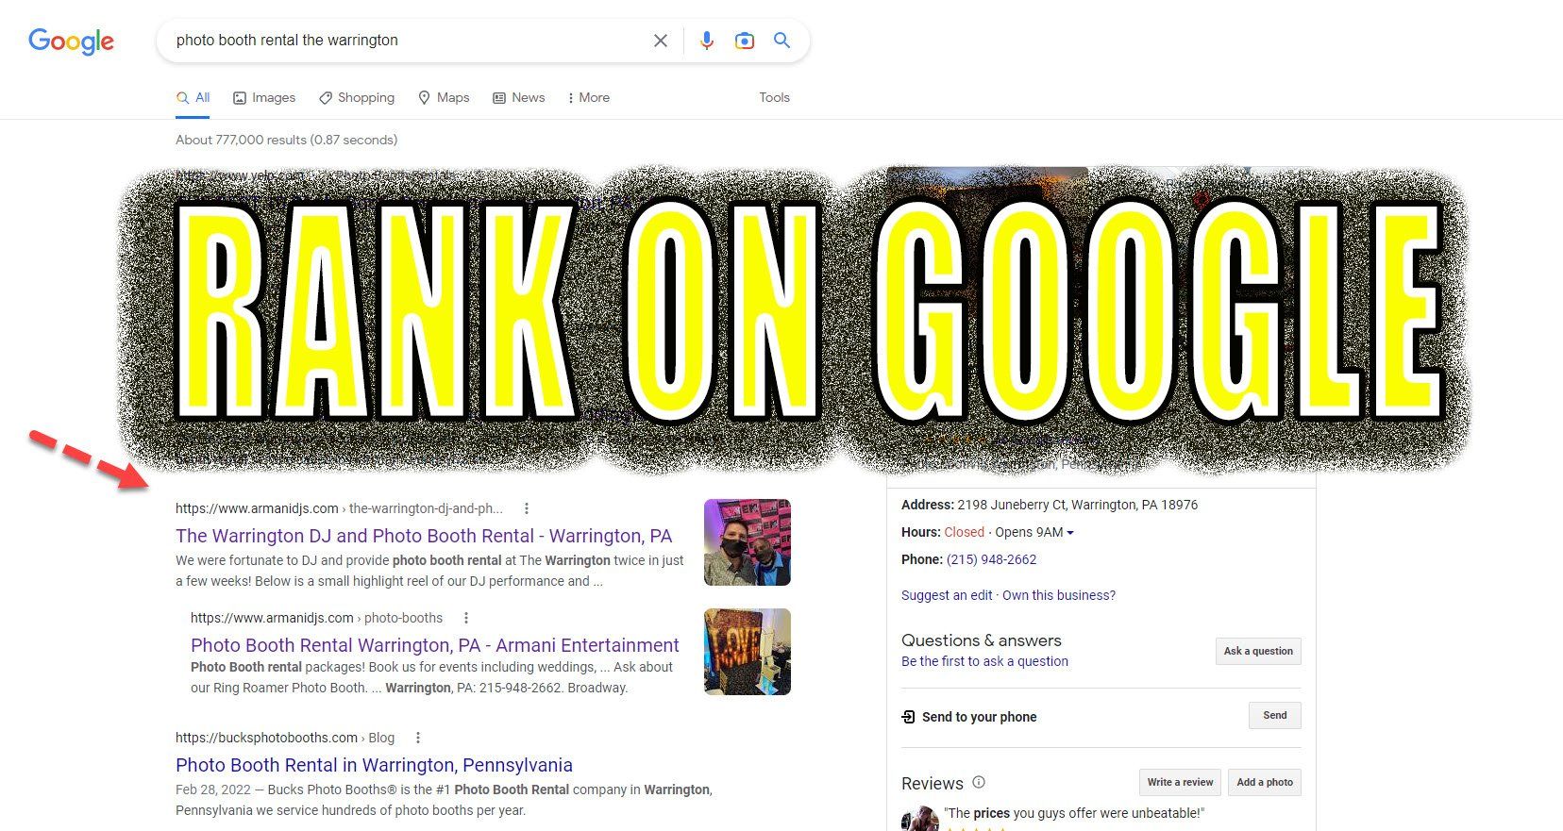Select the All results tab
1563x831 pixels.
pyautogui.click(x=193, y=97)
